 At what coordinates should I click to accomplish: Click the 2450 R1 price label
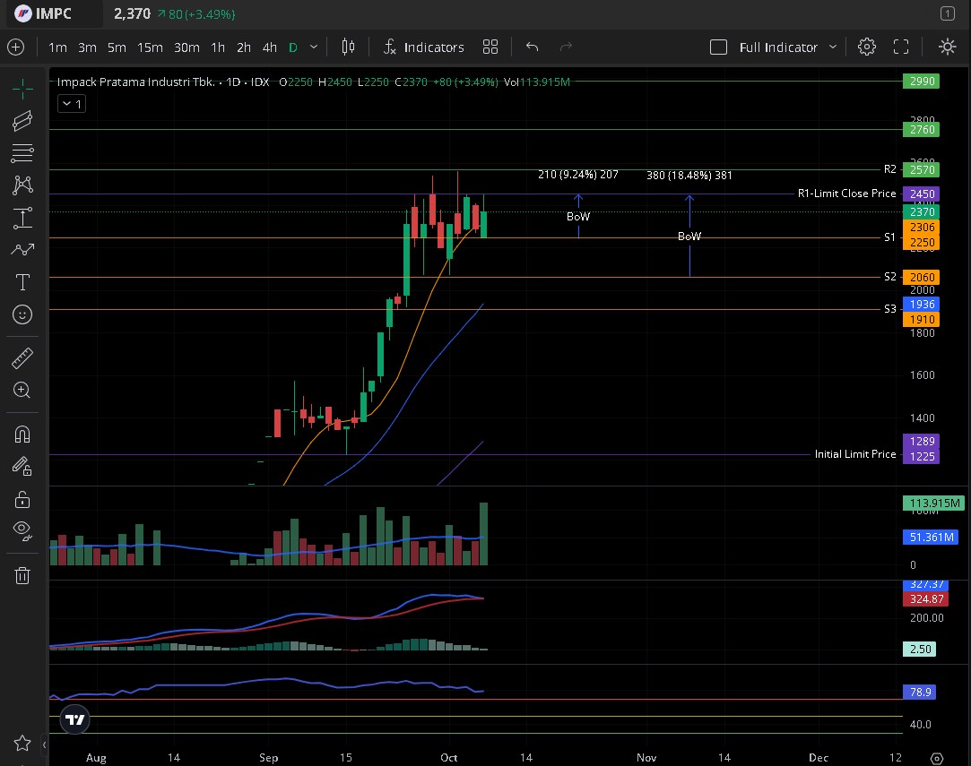pos(921,194)
